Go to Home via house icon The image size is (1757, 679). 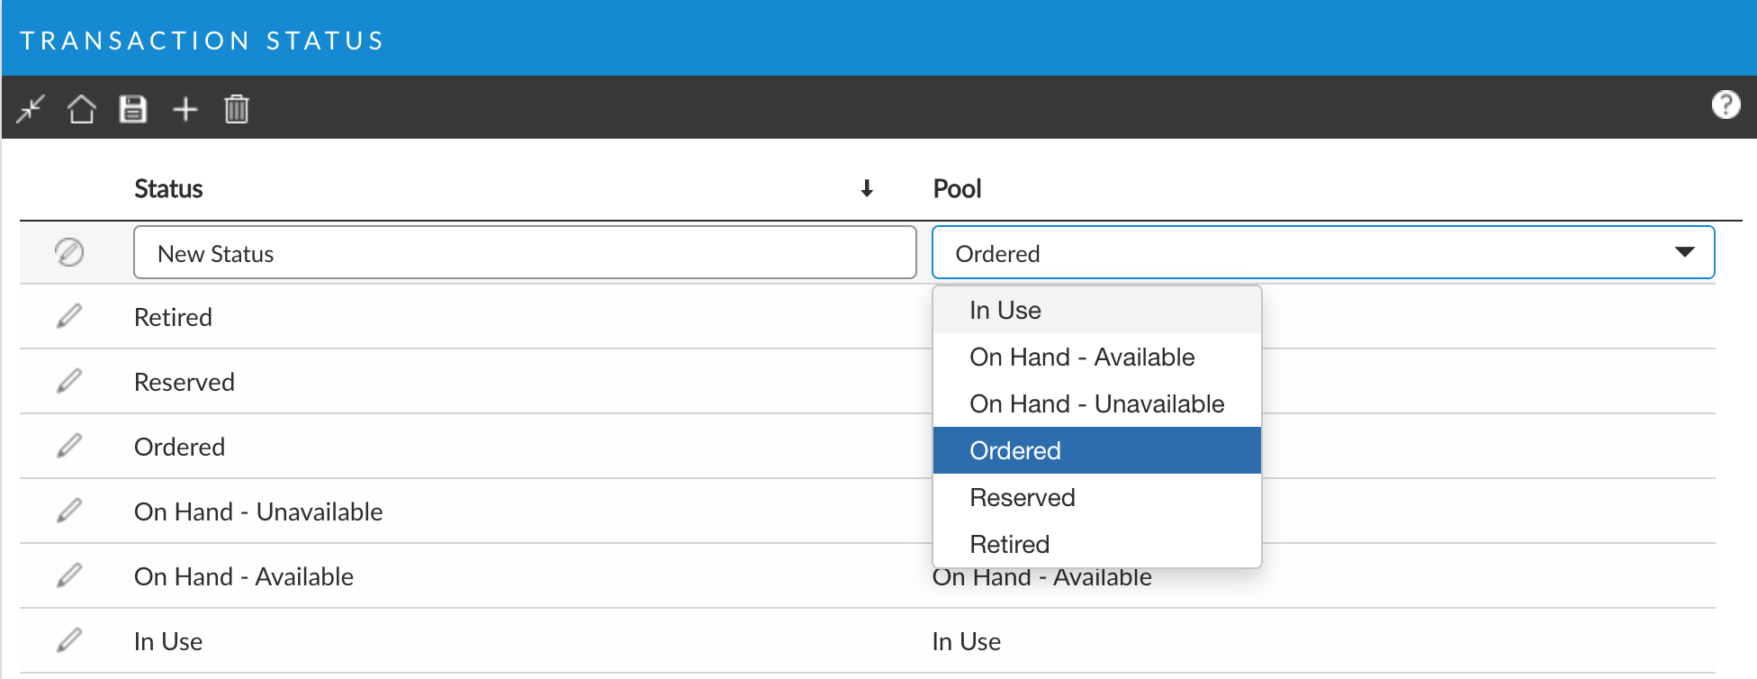(82, 109)
